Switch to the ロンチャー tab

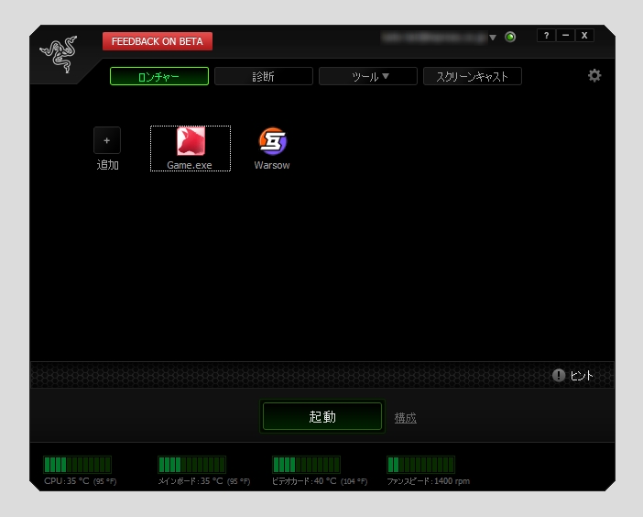(159, 76)
